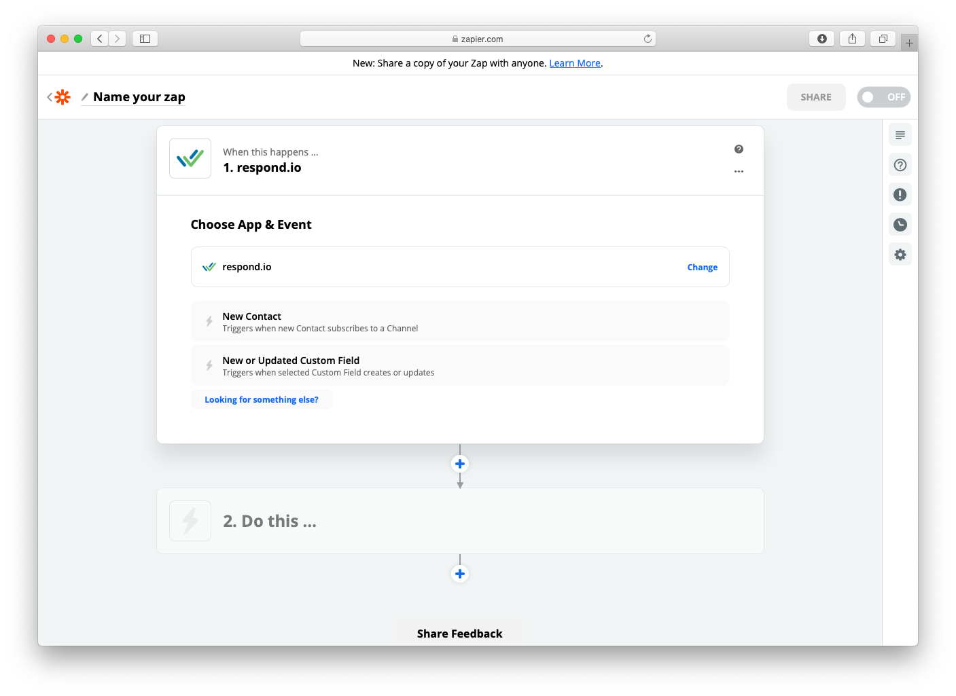Image resolution: width=956 pixels, height=696 pixels.
Task: Click the respond.io app logo in step header
Action: 190,158
